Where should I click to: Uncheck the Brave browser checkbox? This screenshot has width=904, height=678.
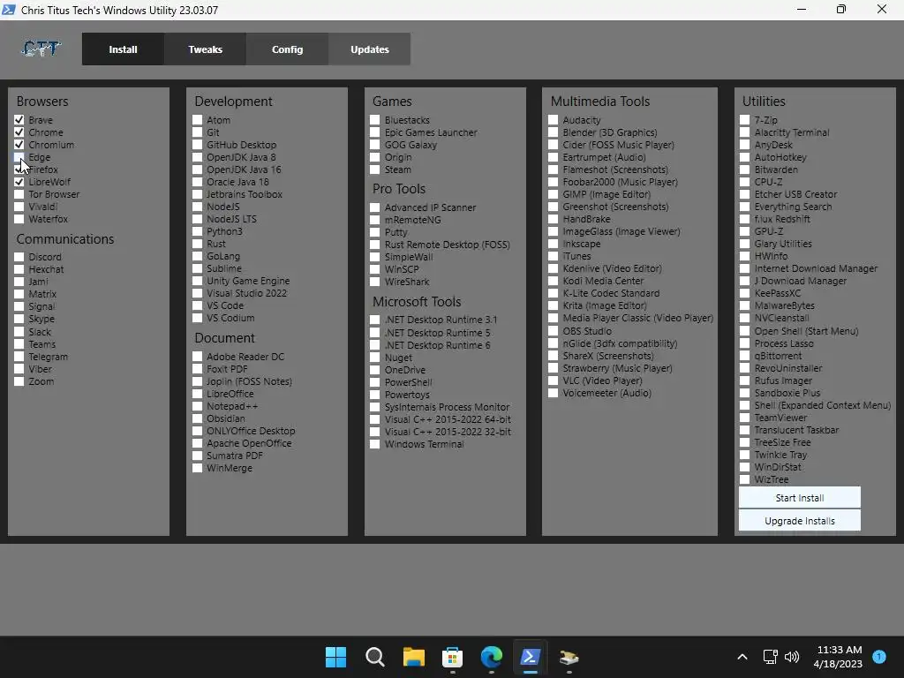(x=19, y=120)
